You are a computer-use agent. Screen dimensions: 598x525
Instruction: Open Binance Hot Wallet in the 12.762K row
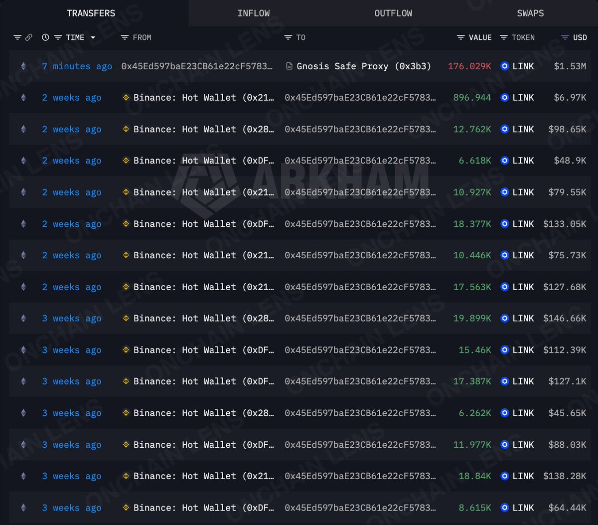204,129
